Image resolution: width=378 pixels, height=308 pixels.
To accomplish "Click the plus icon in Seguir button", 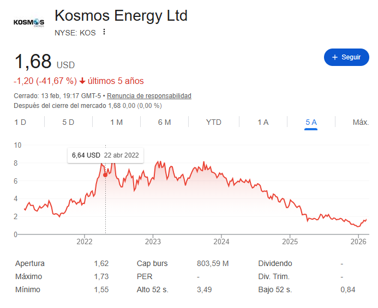I will tap(334, 57).
